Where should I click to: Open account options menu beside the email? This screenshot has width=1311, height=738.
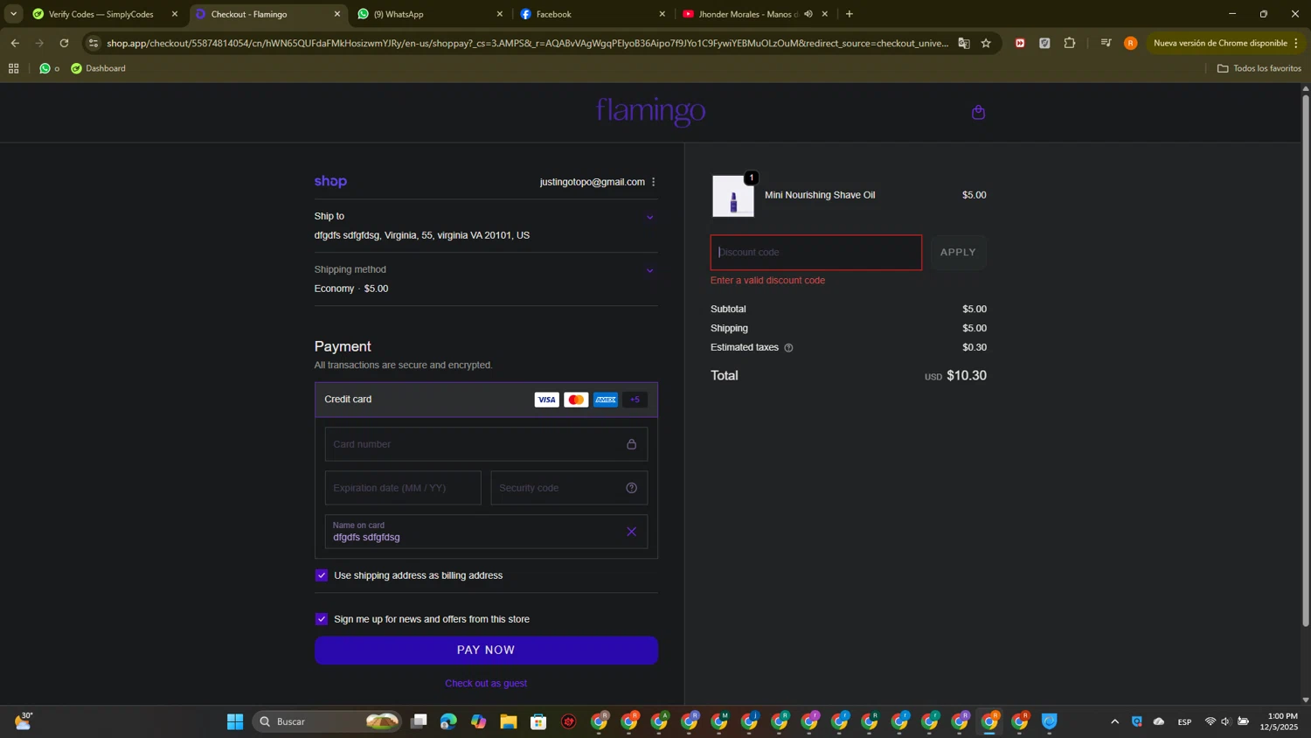tap(654, 182)
